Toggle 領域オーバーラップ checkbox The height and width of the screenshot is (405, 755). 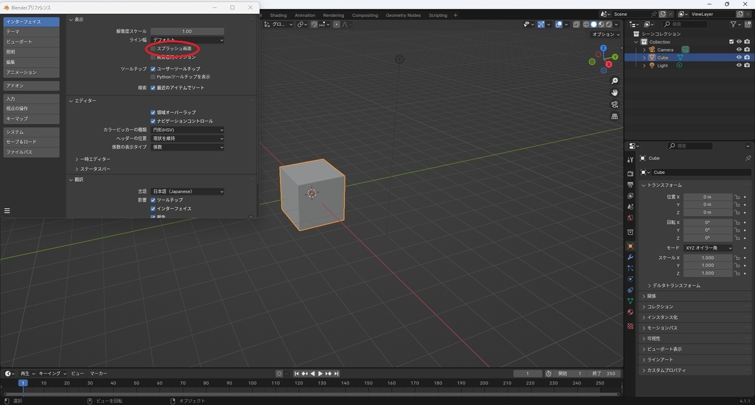pos(153,112)
